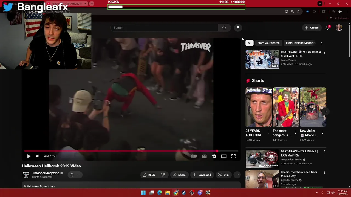Seek using the red video progress bar
This screenshot has height=197, width=351.
click(x=131, y=151)
